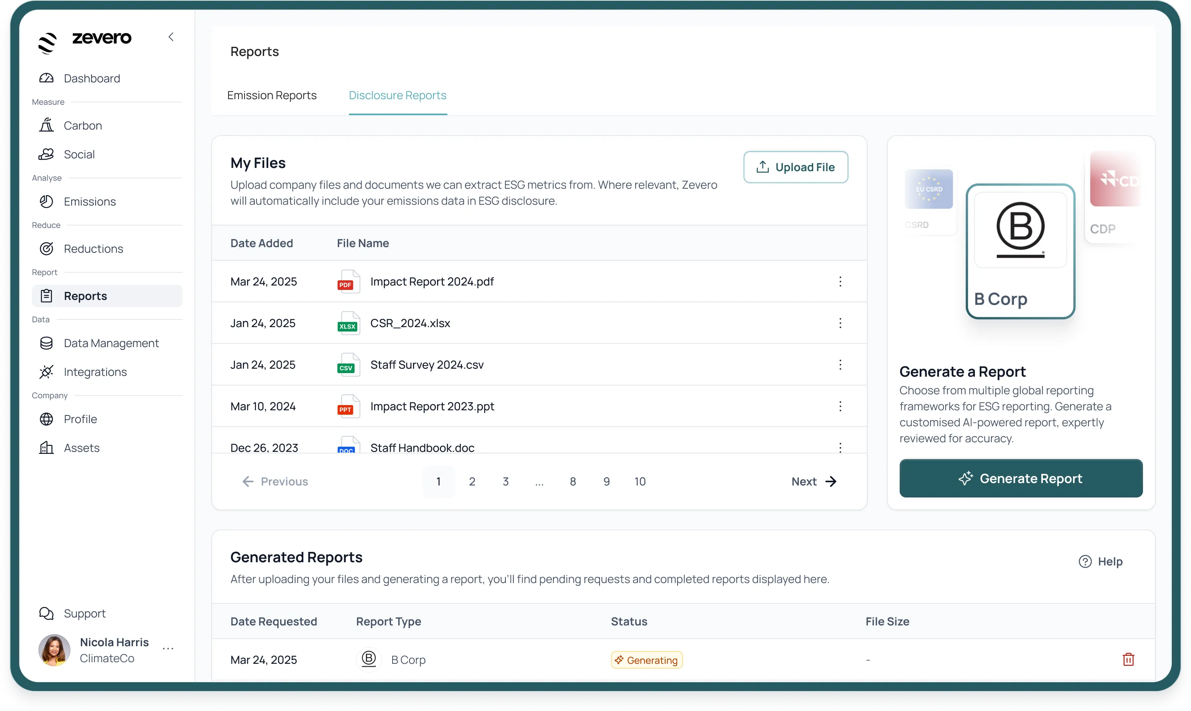Click the File Name column header
Screen dimensions: 1191x711
pyautogui.click(x=363, y=243)
